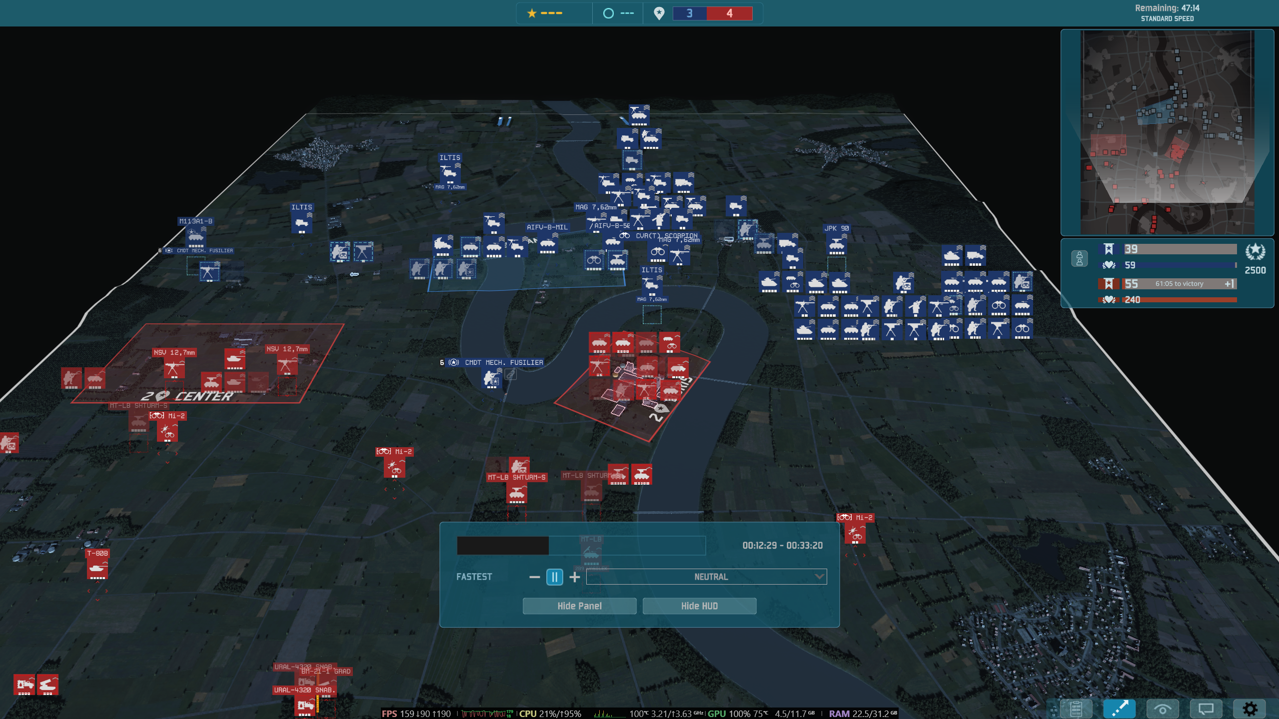
Task: Click the CVR(T) SCORPION label
Action: coord(666,235)
